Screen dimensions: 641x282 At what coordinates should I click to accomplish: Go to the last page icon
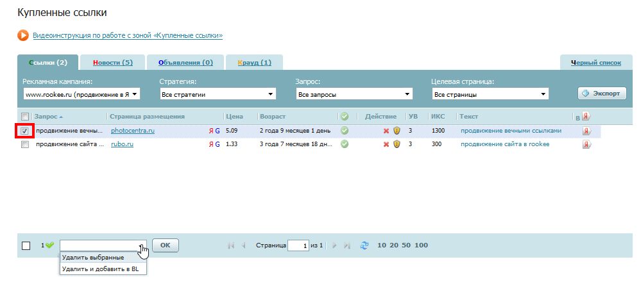coord(348,245)
